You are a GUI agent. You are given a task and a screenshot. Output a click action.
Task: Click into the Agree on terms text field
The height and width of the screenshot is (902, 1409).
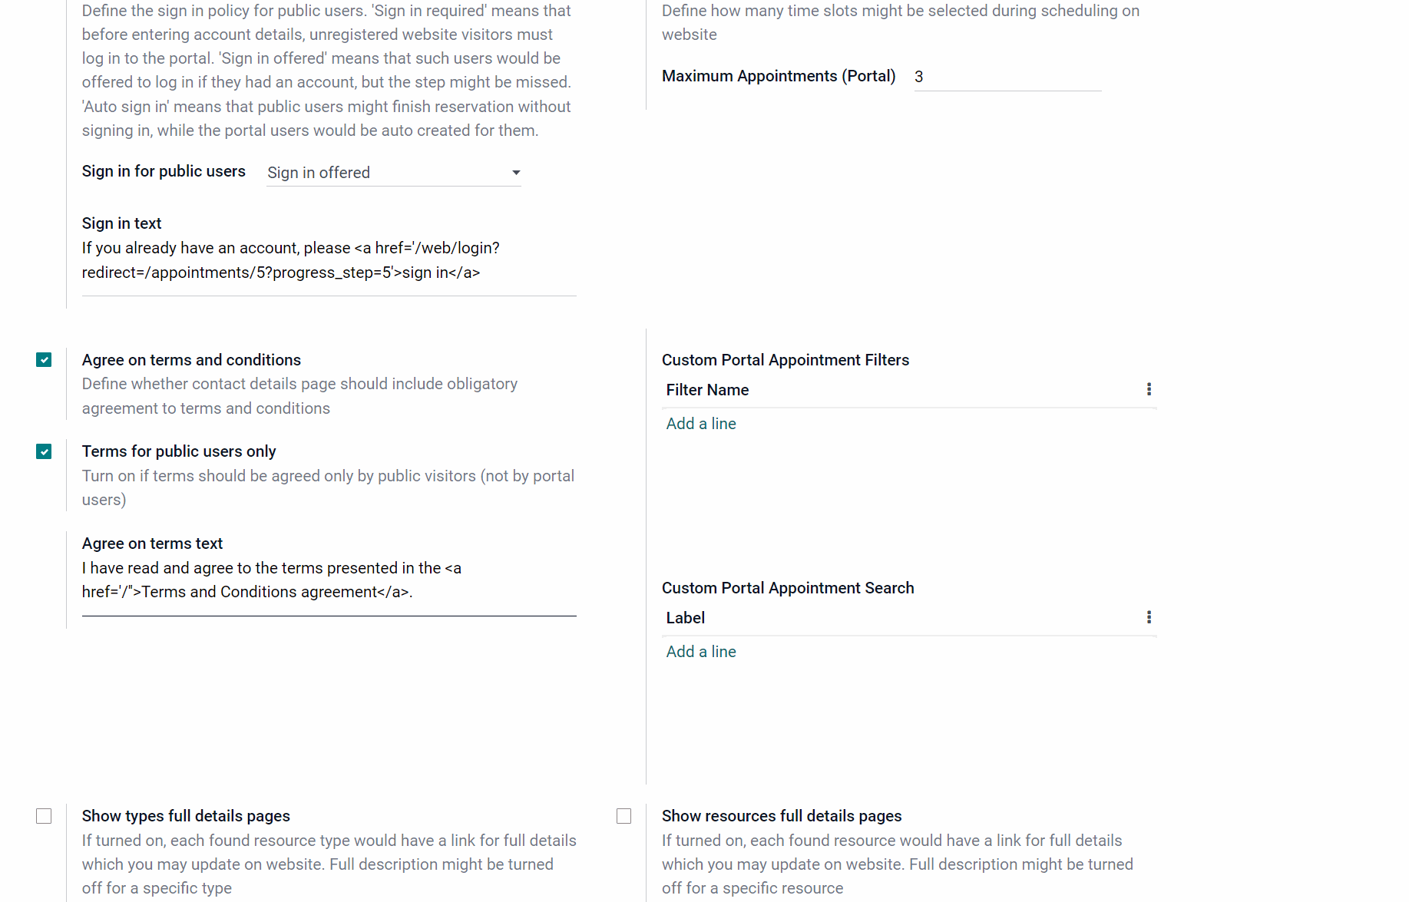point(329,580)
